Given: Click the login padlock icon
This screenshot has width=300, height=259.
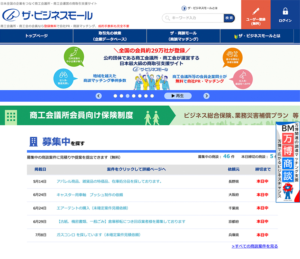Looking at the screenshot, I should 285,11.
